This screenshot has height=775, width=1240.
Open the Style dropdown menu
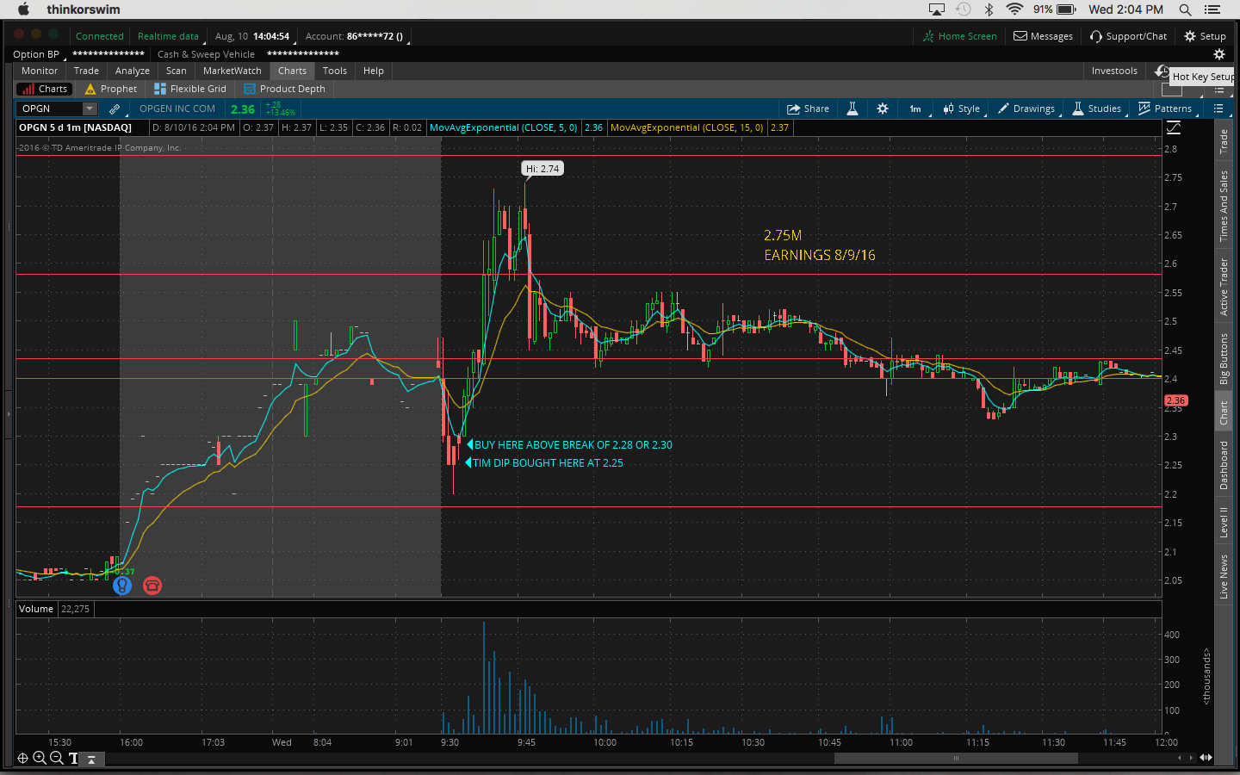pos(962,108)
